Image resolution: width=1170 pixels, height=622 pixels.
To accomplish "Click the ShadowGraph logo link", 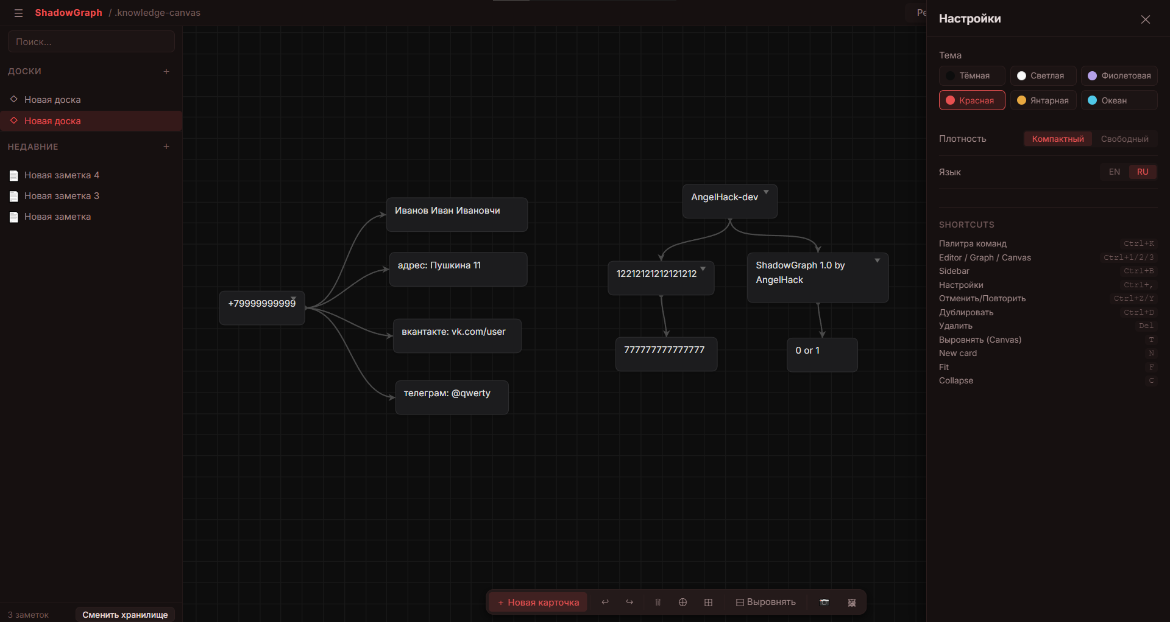I will click(x=68, y=13).
